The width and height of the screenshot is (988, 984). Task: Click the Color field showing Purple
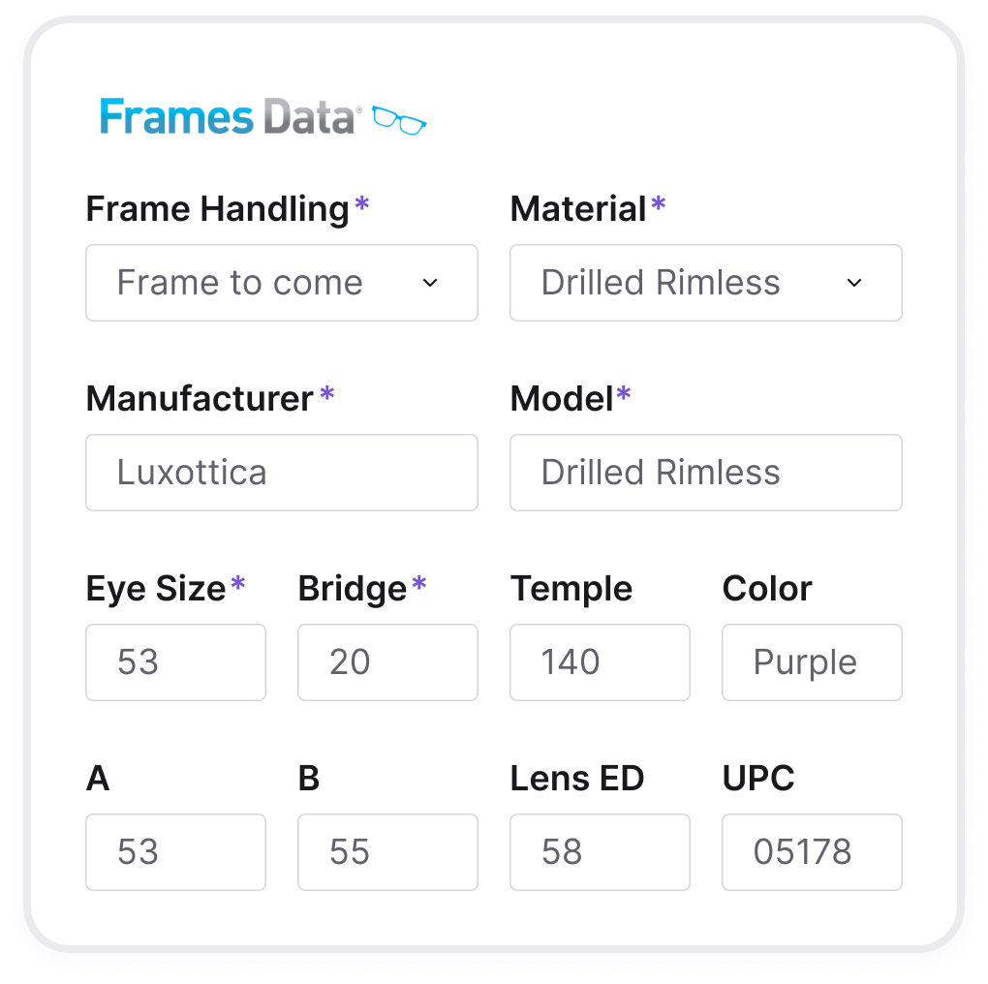[812, 662]
